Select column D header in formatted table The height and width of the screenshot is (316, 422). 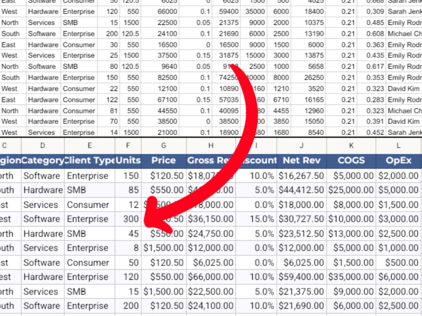click(x=43, y=146)
